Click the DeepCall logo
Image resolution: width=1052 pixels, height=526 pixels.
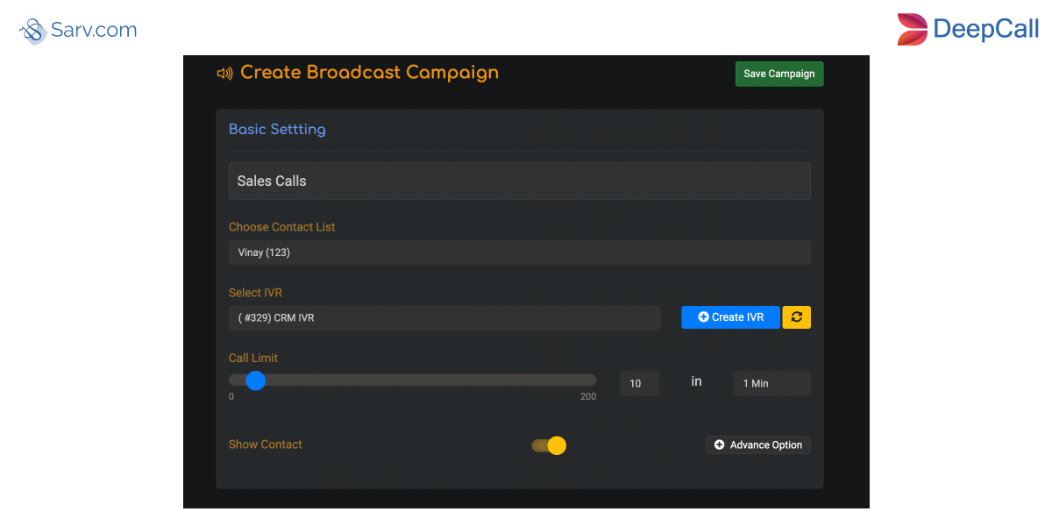pos(968,29)
